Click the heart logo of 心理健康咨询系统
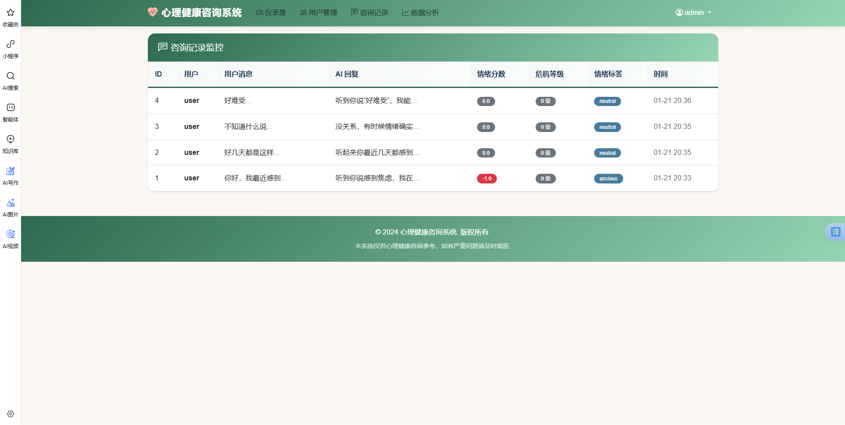The width and height of the screenshot is (845, 425). pos(153,12)
